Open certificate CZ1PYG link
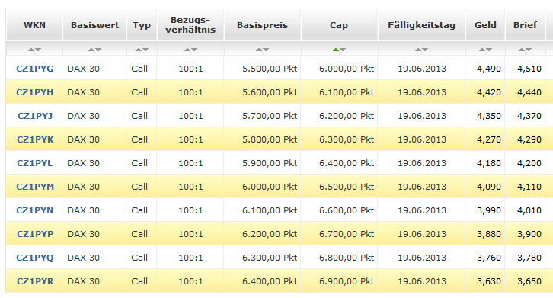The image size is (553, 298). [34, 69]
